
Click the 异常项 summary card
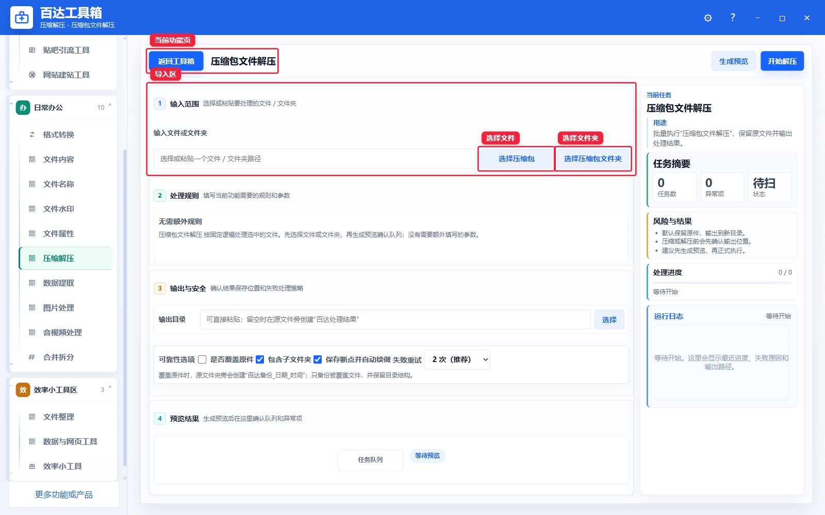tap(722, 187)
